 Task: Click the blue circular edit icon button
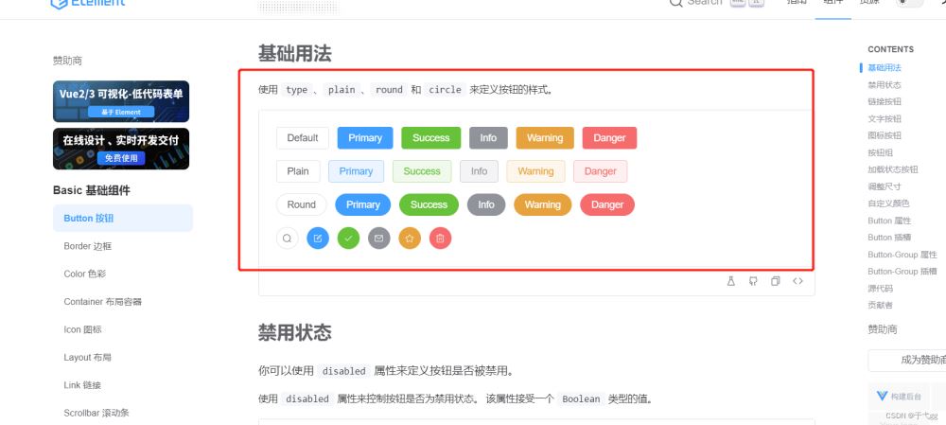tap(318, 238)
